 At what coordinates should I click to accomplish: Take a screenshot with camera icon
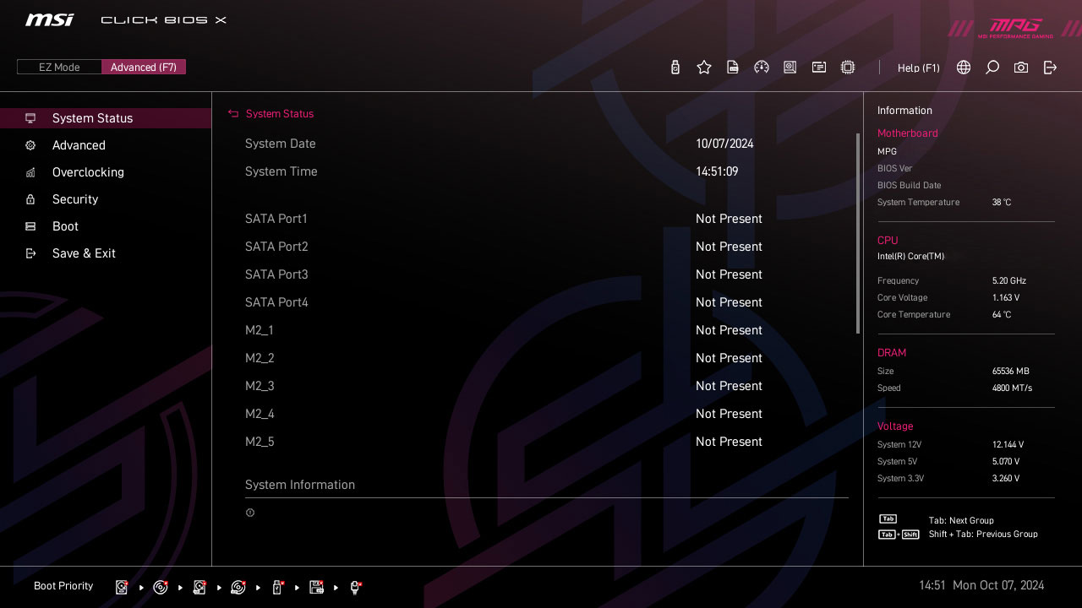tap(1021, 68)
